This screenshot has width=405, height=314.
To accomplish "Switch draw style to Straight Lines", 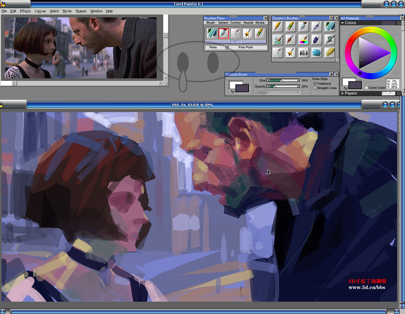I will pos(315,88).
